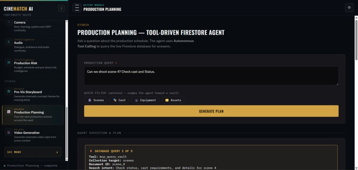Click the lightning icon beside DATABASE QUERY 1 OF 5
This screenshot has height=170, width=358.
91,151
